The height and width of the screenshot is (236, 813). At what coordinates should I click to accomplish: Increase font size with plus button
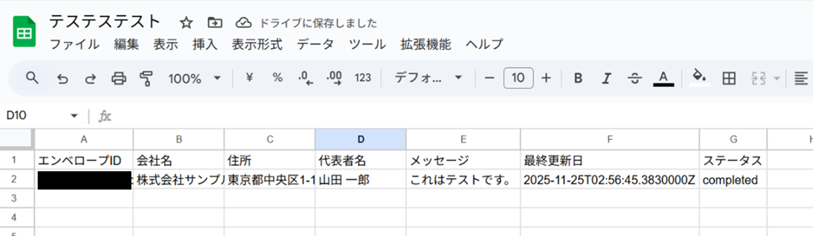coord(546,78)
